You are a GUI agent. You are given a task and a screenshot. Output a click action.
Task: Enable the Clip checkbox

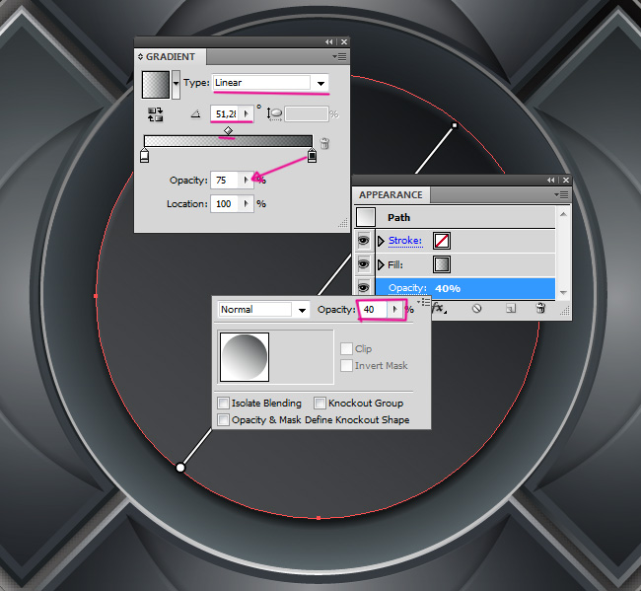(346, 348)
